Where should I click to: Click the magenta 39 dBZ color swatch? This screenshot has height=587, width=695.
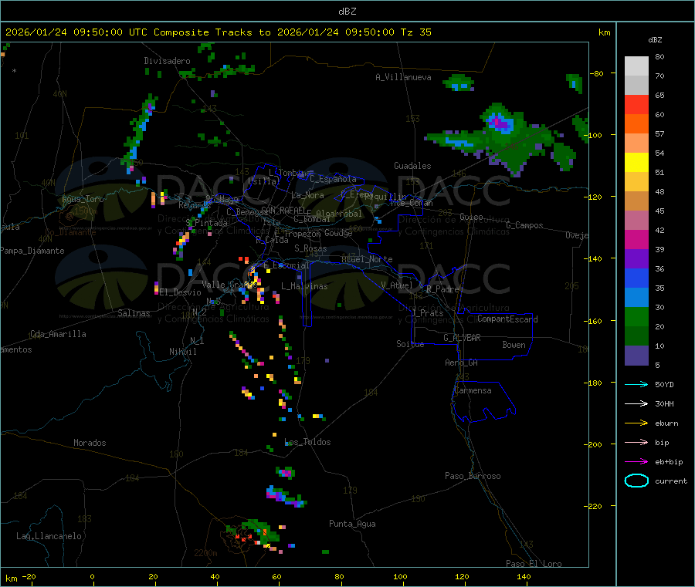pyautogui.click(x=636, y=239)
